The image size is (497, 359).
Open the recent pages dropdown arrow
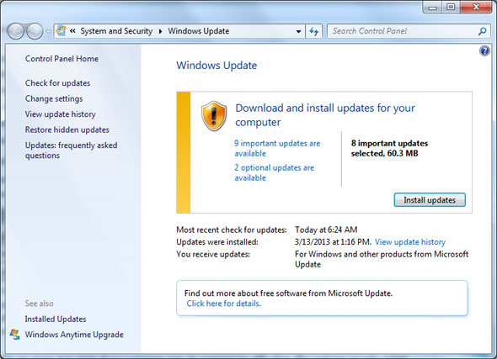48,31
